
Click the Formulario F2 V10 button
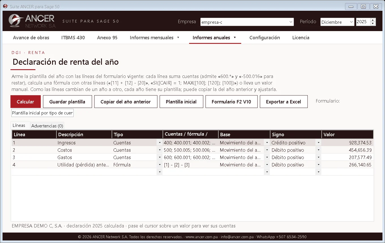[x=231, y=102]
